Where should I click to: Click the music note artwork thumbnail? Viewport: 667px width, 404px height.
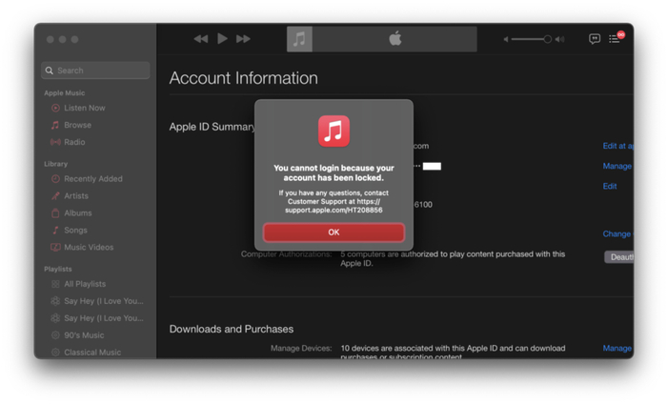click(299, 39)
